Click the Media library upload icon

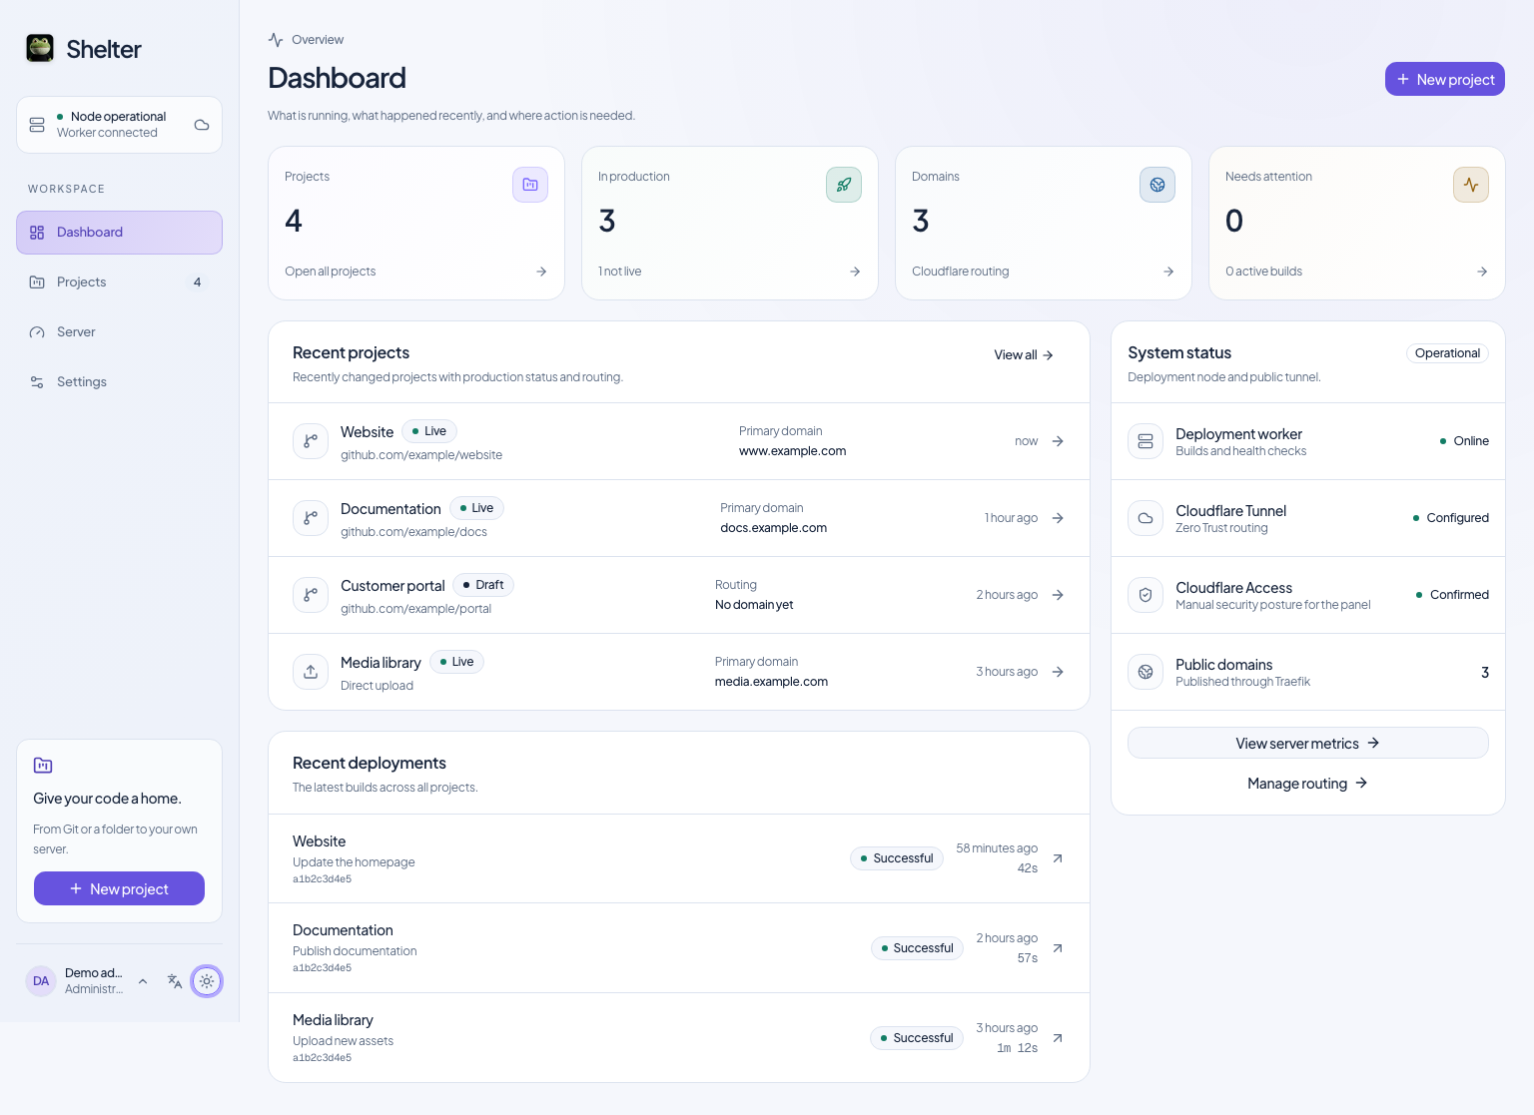[x=311, y=672]
